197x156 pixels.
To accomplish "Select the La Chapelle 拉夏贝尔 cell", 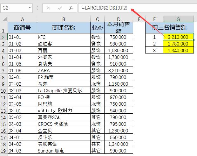I will [64, 90].
